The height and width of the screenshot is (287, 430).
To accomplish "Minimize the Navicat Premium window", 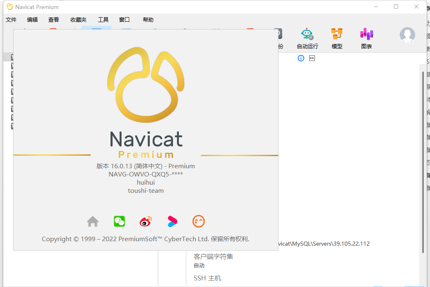I will point(376,7).
